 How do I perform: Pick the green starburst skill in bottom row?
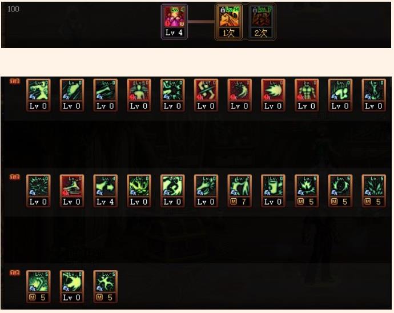[105, 287]
